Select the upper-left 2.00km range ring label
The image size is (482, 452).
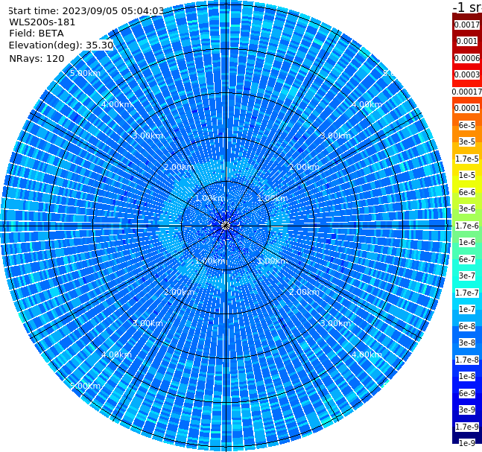[x=179, y=167]
